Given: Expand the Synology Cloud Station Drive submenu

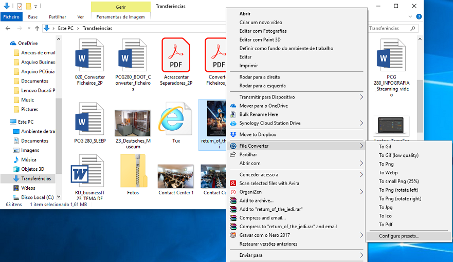Looking at the screenshot, I should (361, 123).
